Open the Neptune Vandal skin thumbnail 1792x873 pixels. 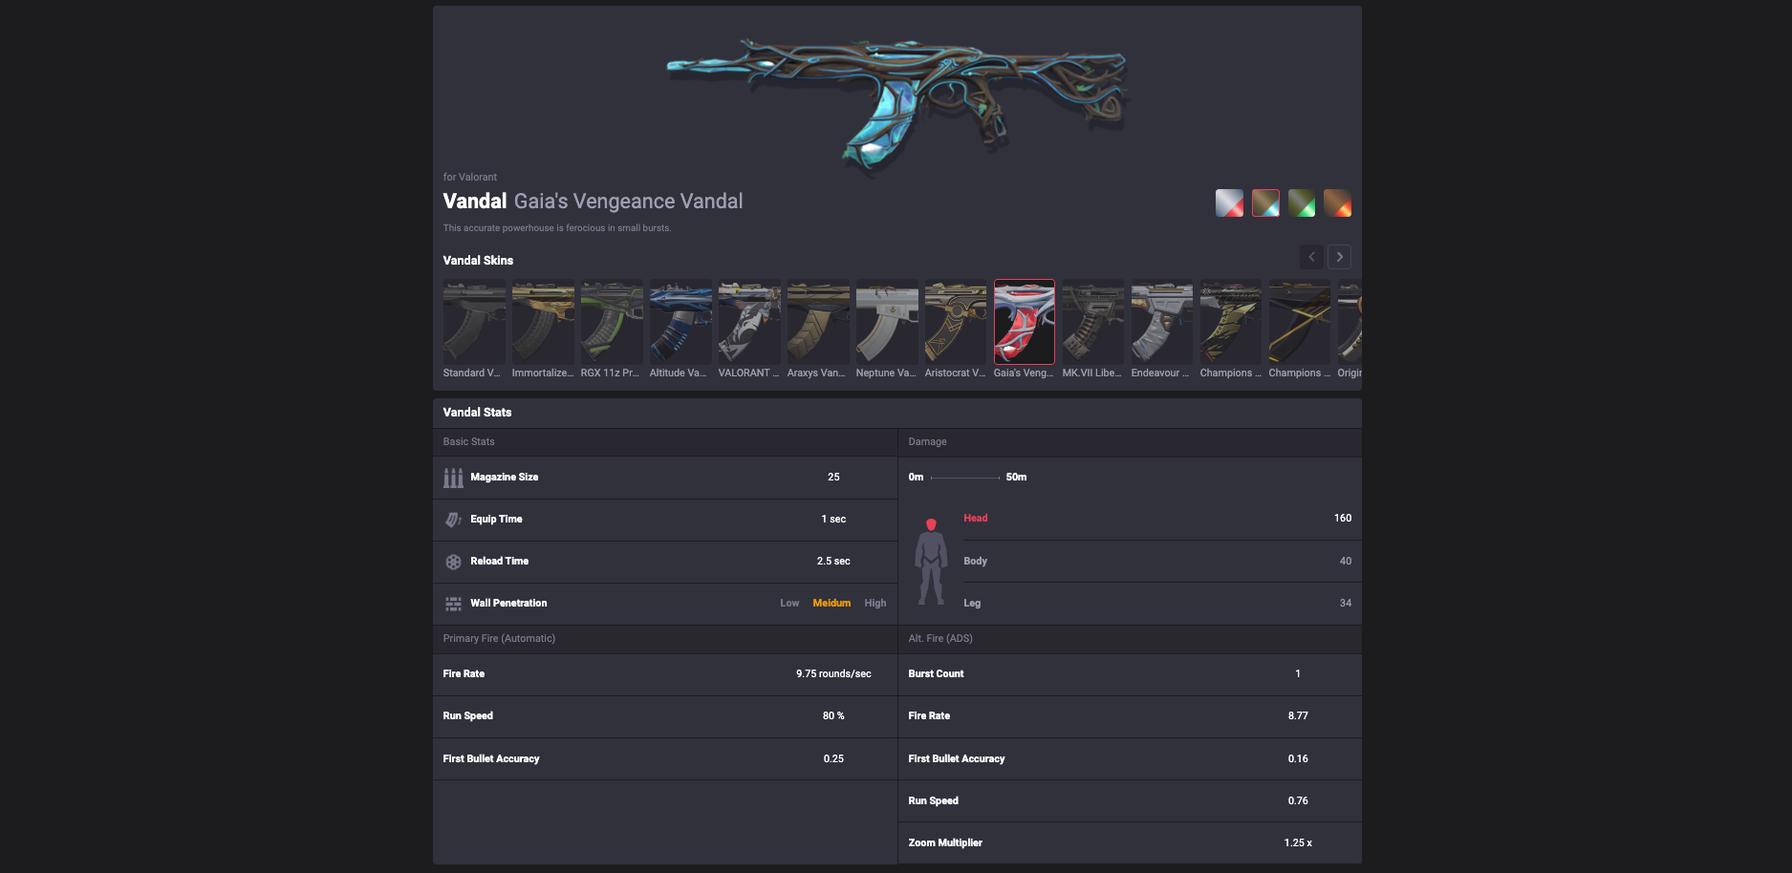[x=887, y=322]
